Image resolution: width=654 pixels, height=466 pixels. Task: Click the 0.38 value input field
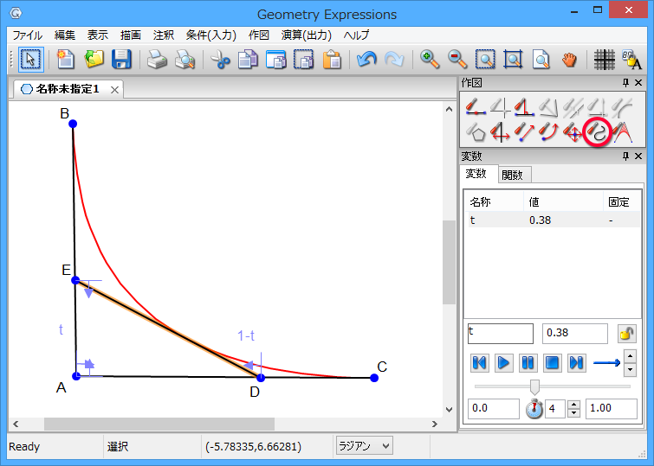pyautogui.click(x=574, y=334)
